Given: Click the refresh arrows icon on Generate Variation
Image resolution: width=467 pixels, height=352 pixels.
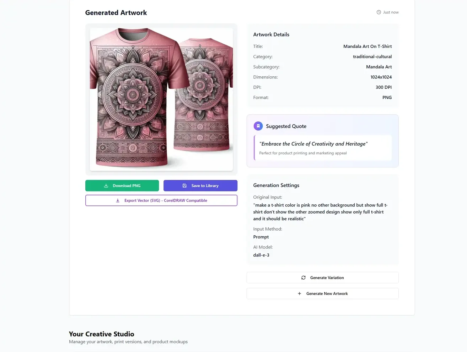Looking at the screenshot, I should click(x=304, y=277).
